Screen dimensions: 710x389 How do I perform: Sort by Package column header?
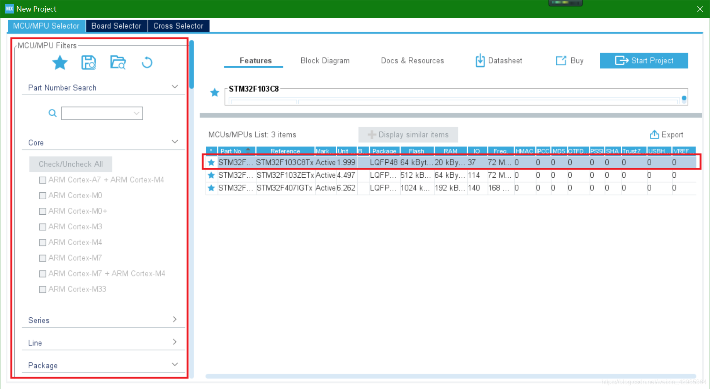pos(384,151)
